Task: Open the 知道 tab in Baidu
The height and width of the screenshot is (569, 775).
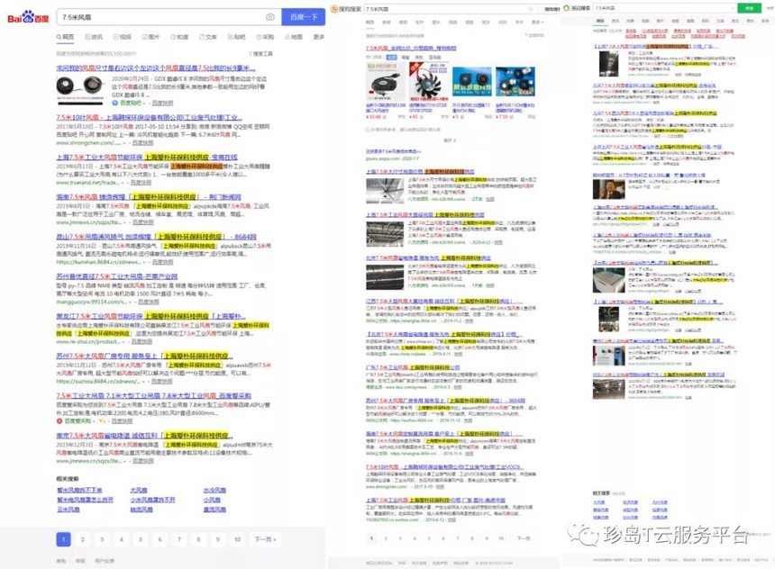Action: point(179,37)
